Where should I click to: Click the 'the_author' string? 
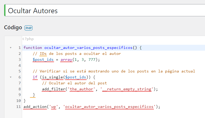point(81,89)
